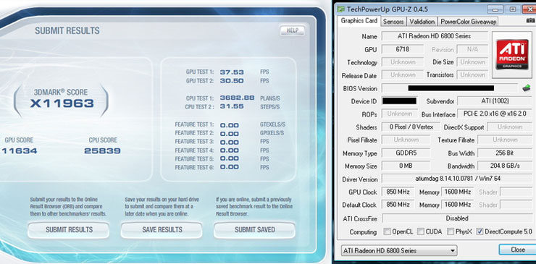Viewport: 536px width, 264px height.
Task: Open the Sensors tab
Action: point(393,22)
